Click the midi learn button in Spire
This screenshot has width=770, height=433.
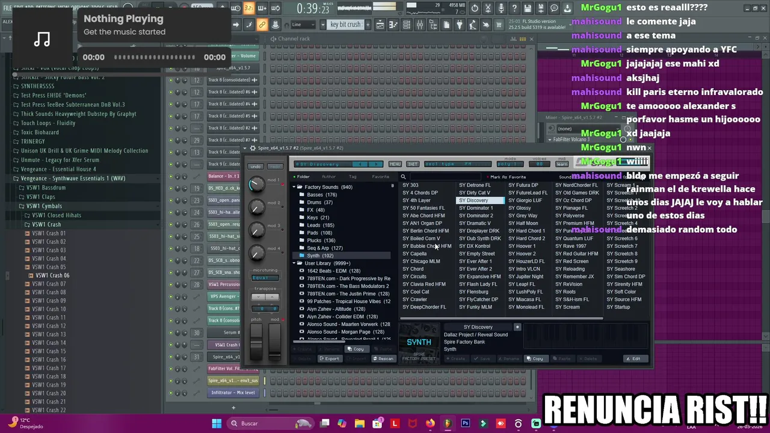(562, 164)
